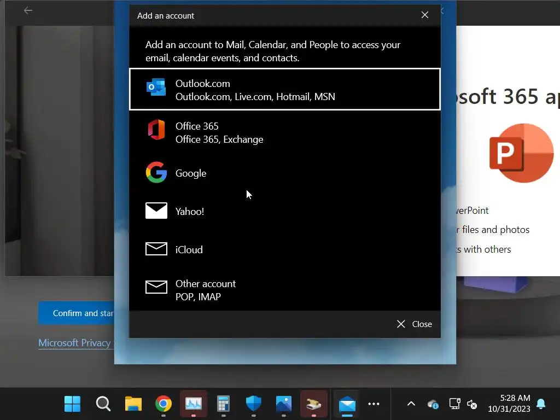
Task: Select the Yahoo! envelope icon
Action: (x=156, y=211)
